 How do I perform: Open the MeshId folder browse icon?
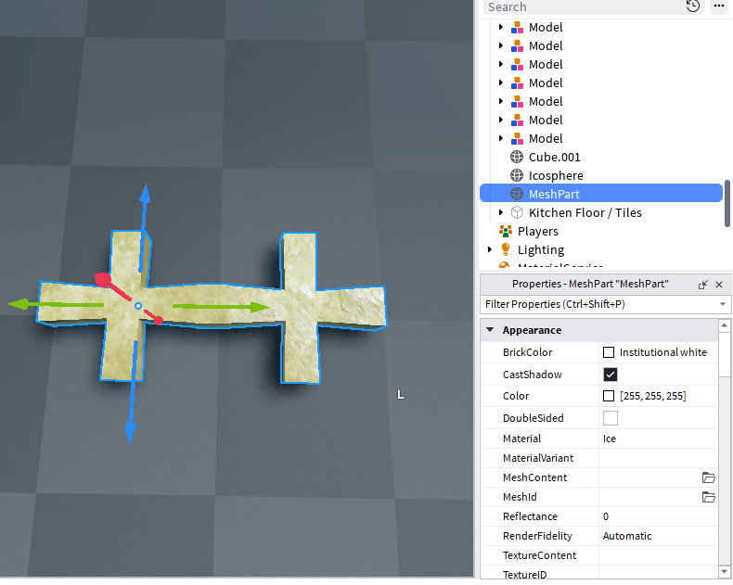709,497
